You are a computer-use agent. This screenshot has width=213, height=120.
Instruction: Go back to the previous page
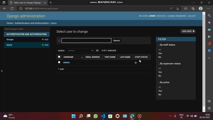tap(5, 8)
